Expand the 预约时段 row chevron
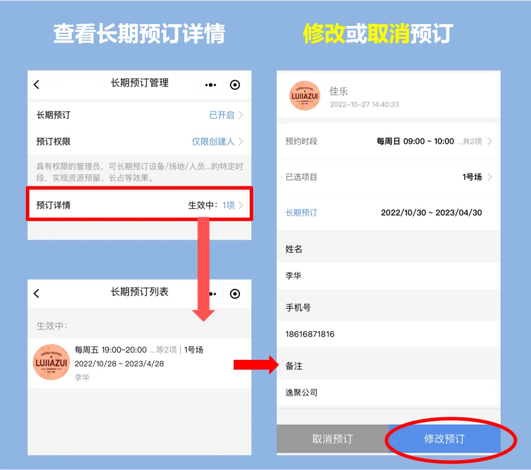 tap(490, 142)
